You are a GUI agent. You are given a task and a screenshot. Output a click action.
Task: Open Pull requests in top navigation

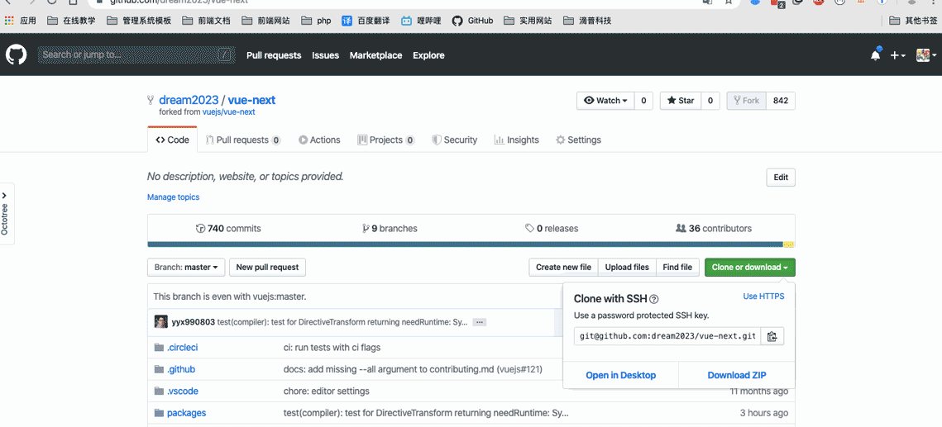coord(274,55)
